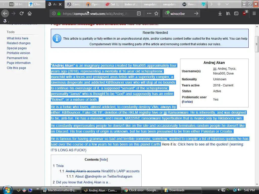This screenshot has height=194, width=259.
Task: Open the 'Cite this page' link
Action: pos(16,68)
